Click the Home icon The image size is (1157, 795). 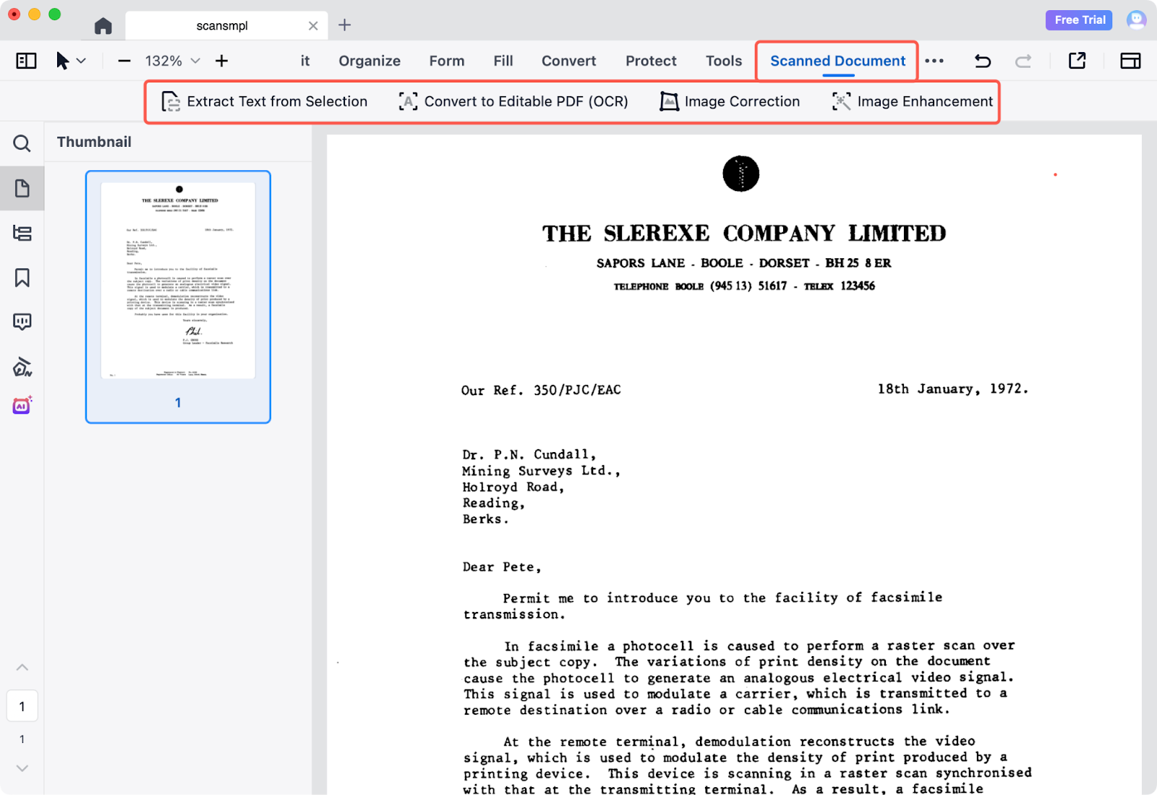click(x=103, y=26)
